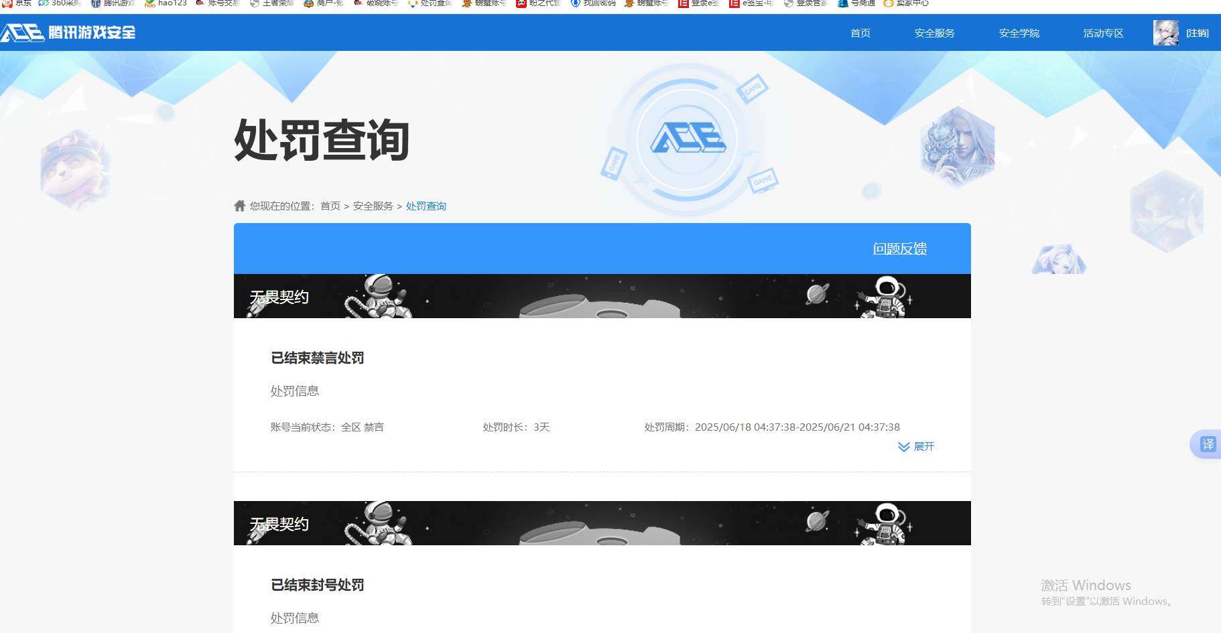Open the user avatar menu in navbar
Screen dimensions: 1221x633
pos(1165,32)
